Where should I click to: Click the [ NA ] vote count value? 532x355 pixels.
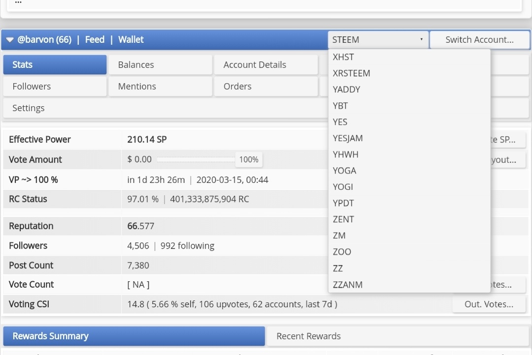pos(138,285)
